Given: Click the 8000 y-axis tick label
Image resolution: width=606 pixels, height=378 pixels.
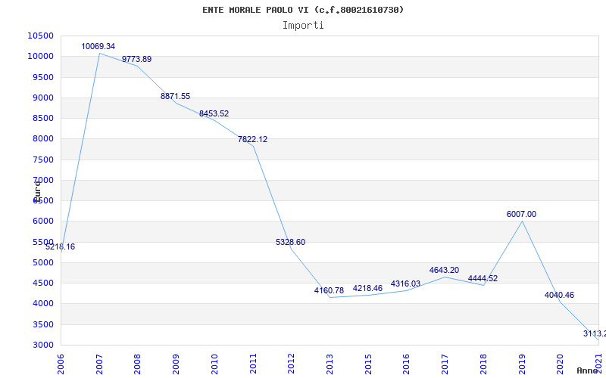Looking at the screenshot, I should [42, 139].
